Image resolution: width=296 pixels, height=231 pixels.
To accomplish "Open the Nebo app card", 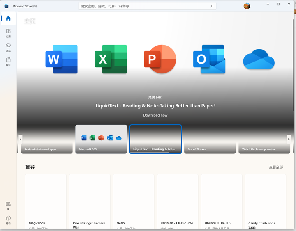I will click(x=134, y=201).
